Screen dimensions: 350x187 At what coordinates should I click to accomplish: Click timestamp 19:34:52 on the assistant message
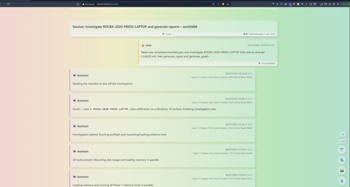(x=238, y=175)
